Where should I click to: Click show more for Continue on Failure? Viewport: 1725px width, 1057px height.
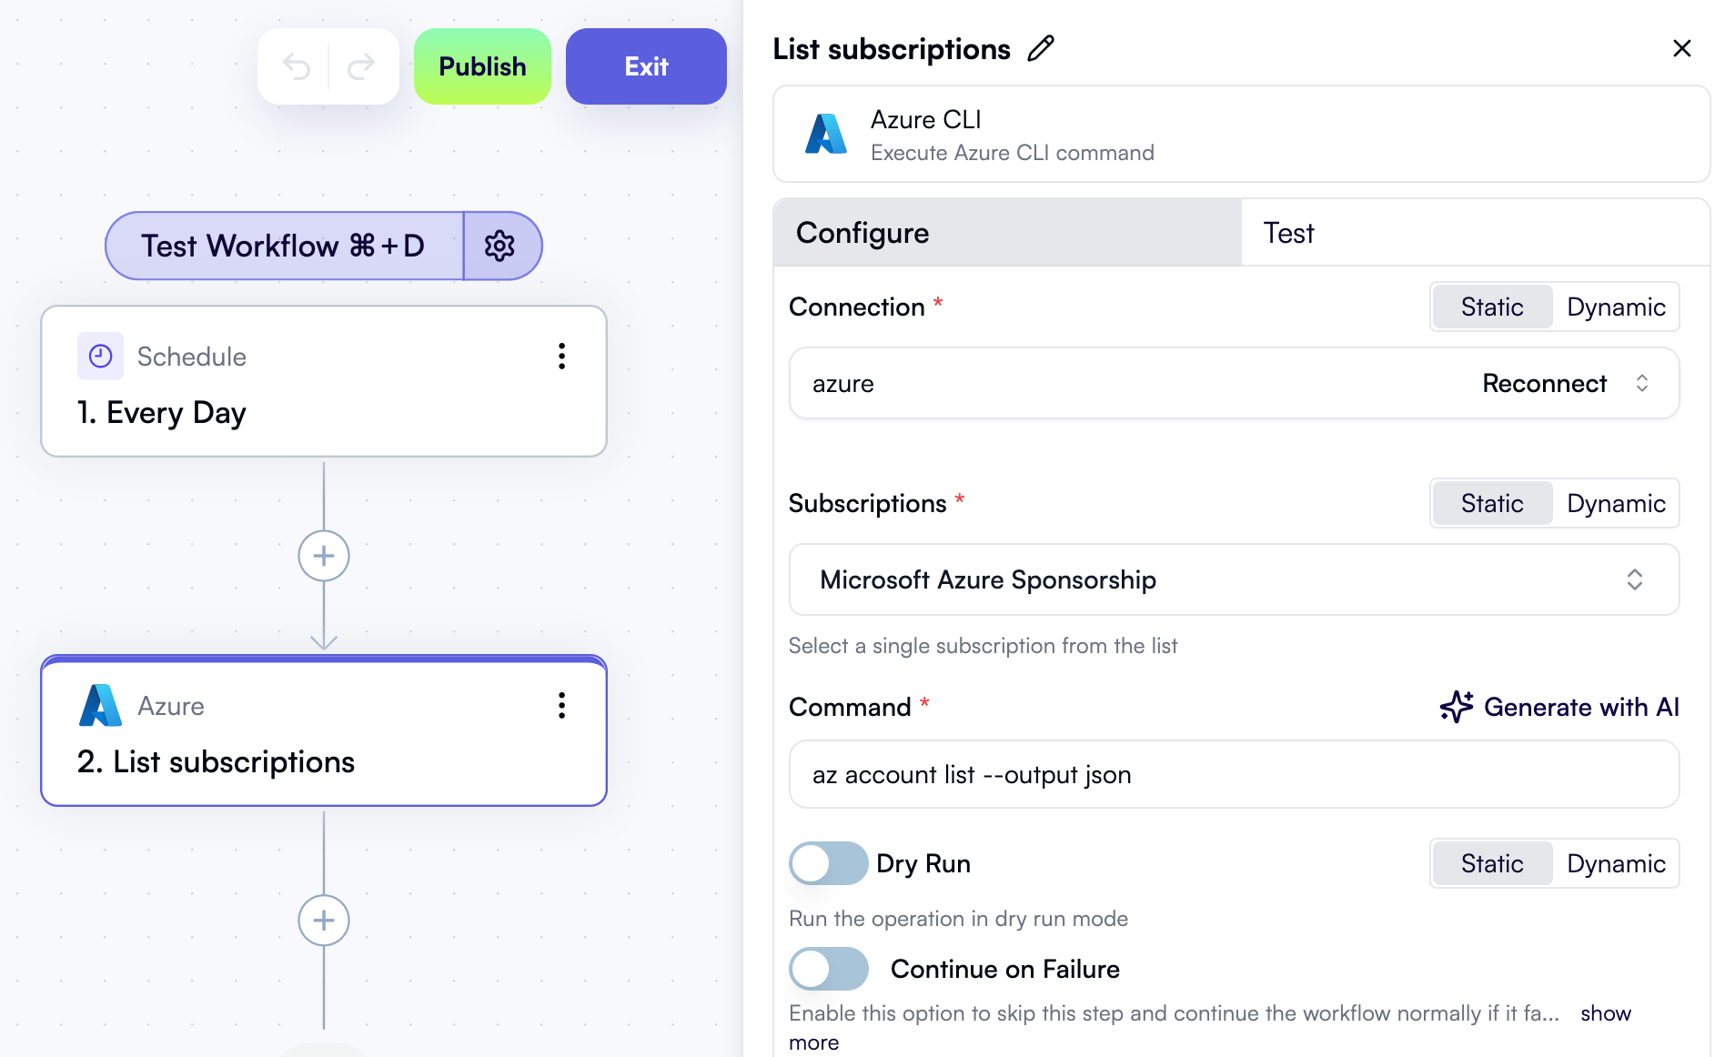point(1605,1012)
